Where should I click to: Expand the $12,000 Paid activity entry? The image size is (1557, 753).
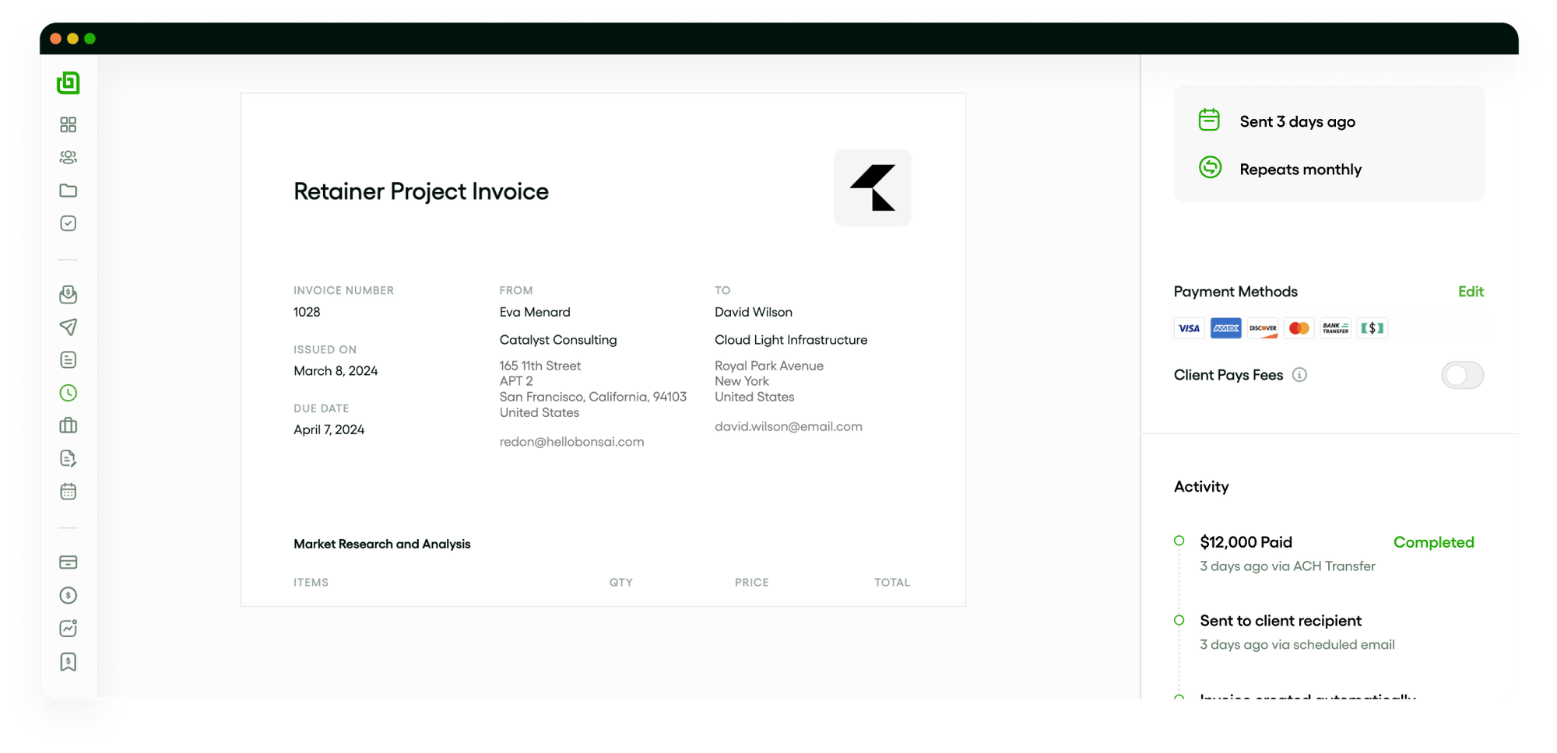[x=1245, y=542]
